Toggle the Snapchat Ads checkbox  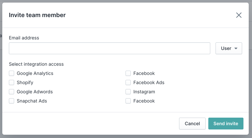pyautogui.click(x=11, y=101)
